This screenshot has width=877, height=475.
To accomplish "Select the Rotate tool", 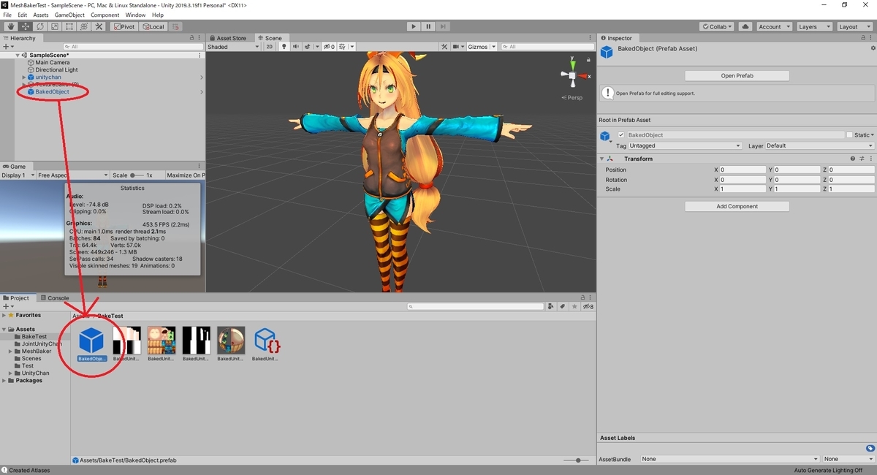I will 40,27.
